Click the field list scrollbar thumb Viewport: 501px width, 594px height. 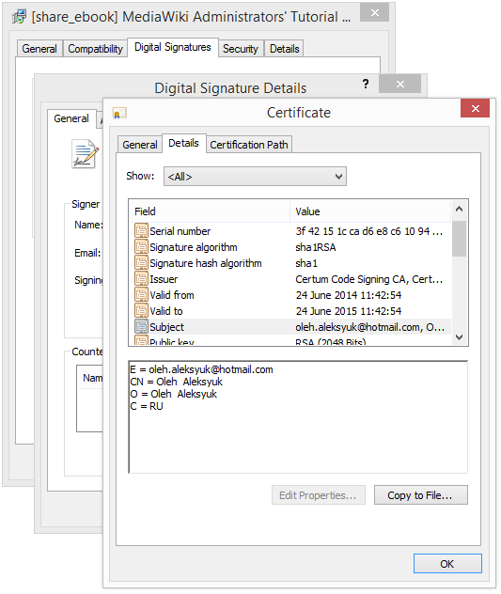pyautogui.click(x=460, y=239)
